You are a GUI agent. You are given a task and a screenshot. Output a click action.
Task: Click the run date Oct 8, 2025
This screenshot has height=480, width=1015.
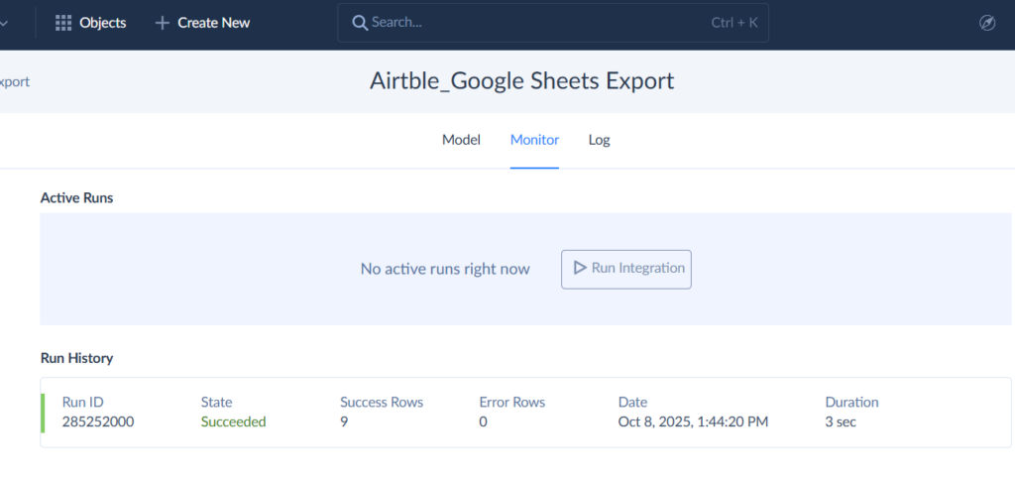coord(693,421)
